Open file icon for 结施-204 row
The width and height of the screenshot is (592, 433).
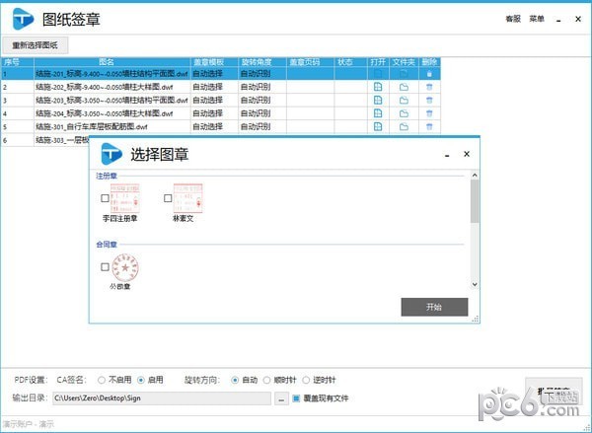pos(378,113)
